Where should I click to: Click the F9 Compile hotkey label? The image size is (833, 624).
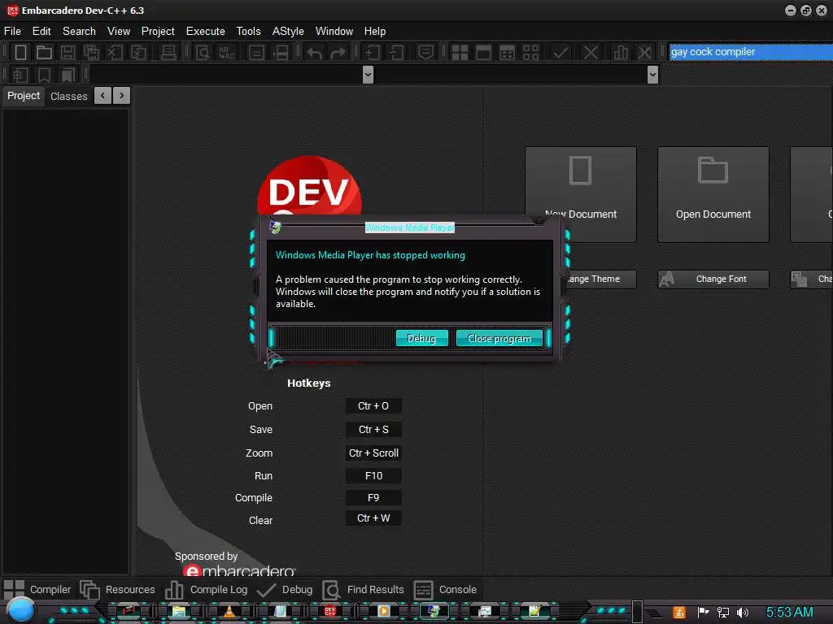tap(373, 498)
